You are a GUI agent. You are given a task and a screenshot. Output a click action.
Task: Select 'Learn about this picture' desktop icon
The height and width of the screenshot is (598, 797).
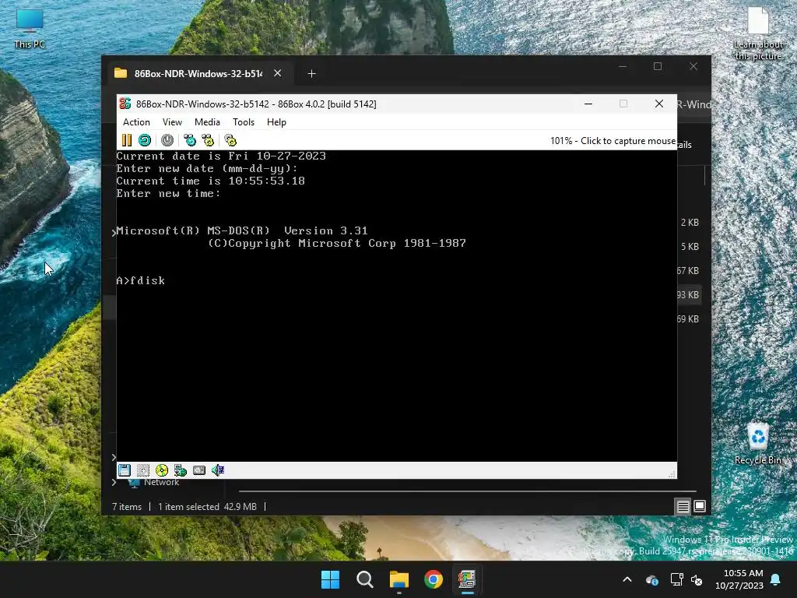(x=758, y=33)
